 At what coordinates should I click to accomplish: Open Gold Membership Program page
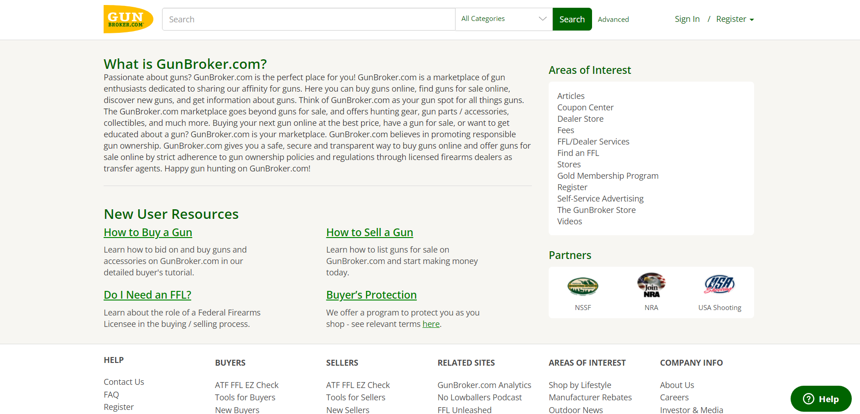pyautogui.click(x=608, y=176)
